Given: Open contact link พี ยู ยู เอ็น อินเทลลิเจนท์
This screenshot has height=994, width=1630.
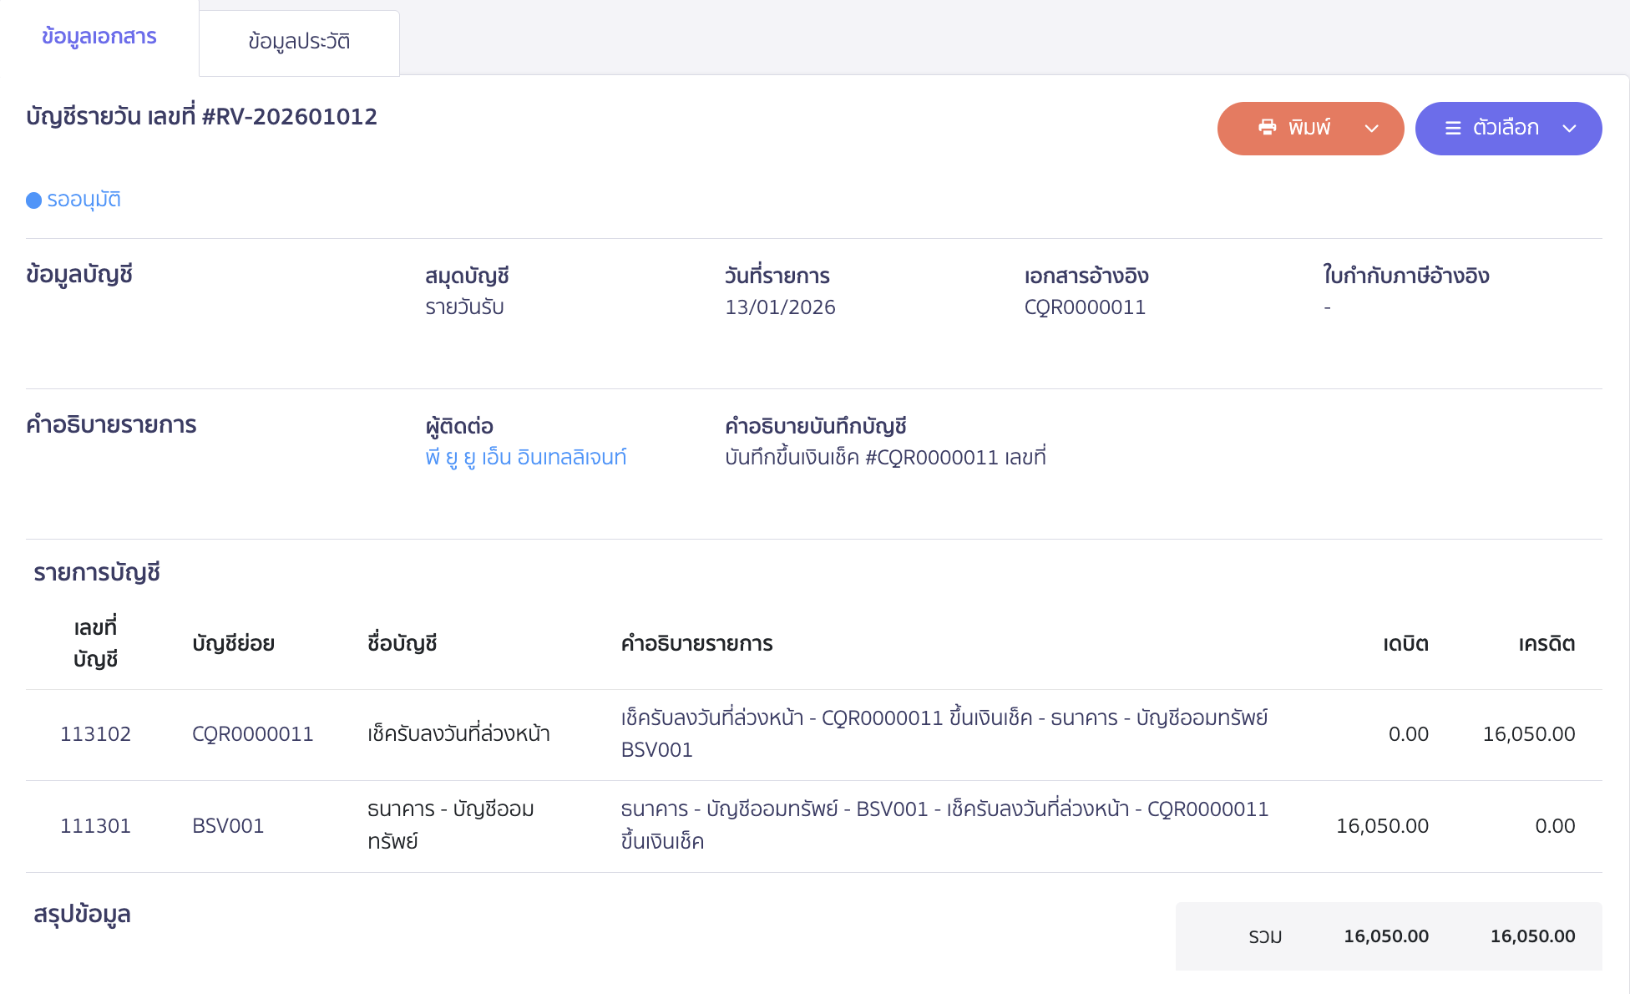Looking at the screenshot, I should pos(525,458).
